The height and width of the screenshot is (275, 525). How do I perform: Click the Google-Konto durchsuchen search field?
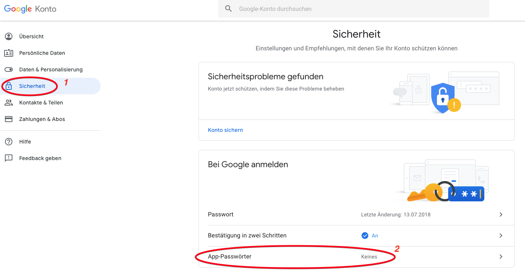358,9
